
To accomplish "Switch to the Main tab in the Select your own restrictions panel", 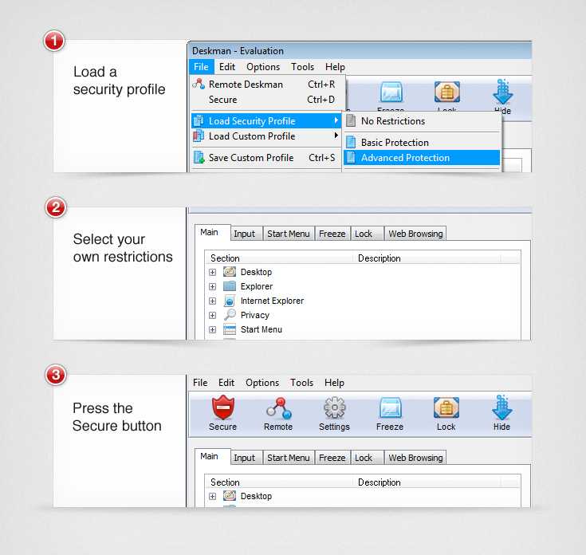I will [212, 233].
